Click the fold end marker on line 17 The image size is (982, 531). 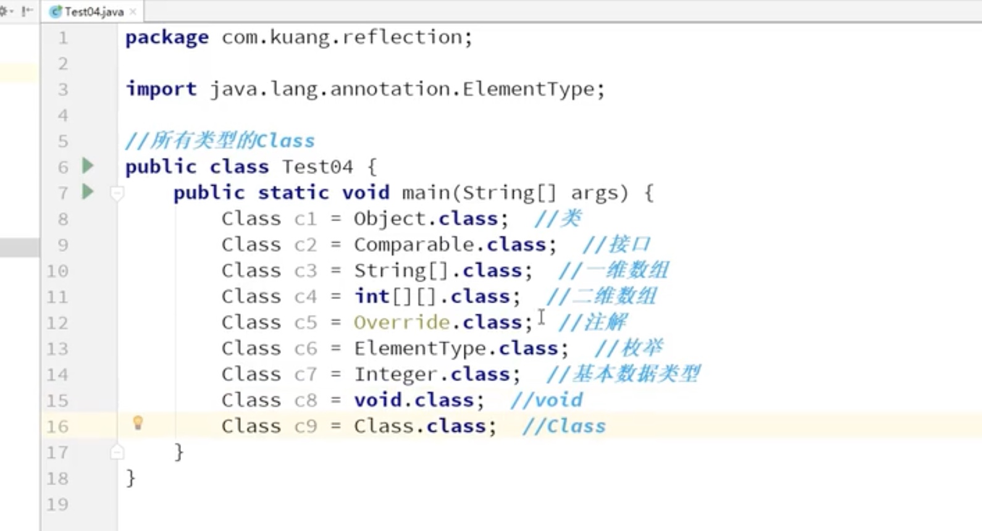click(117, 453)
